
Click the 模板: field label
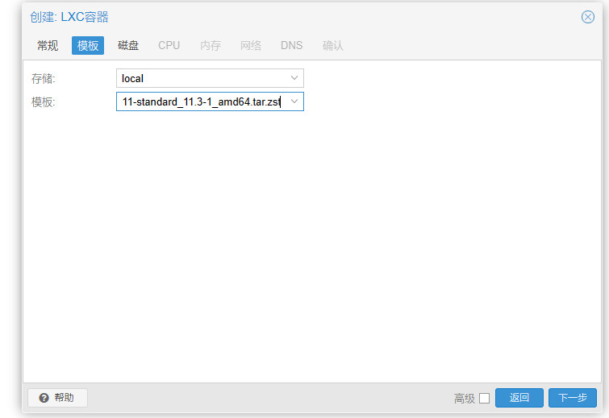[x=44, y=102]
